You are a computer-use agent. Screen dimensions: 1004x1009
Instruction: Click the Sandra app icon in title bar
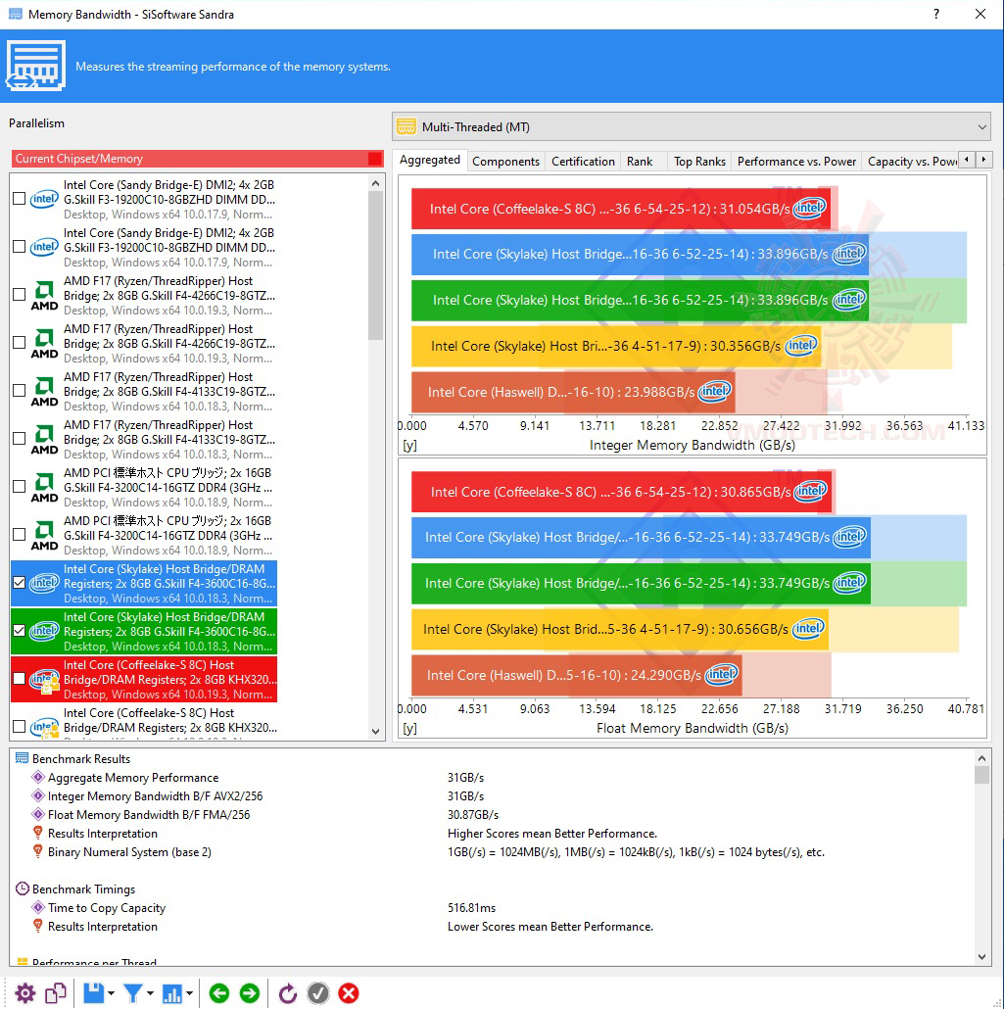point(16,14)
